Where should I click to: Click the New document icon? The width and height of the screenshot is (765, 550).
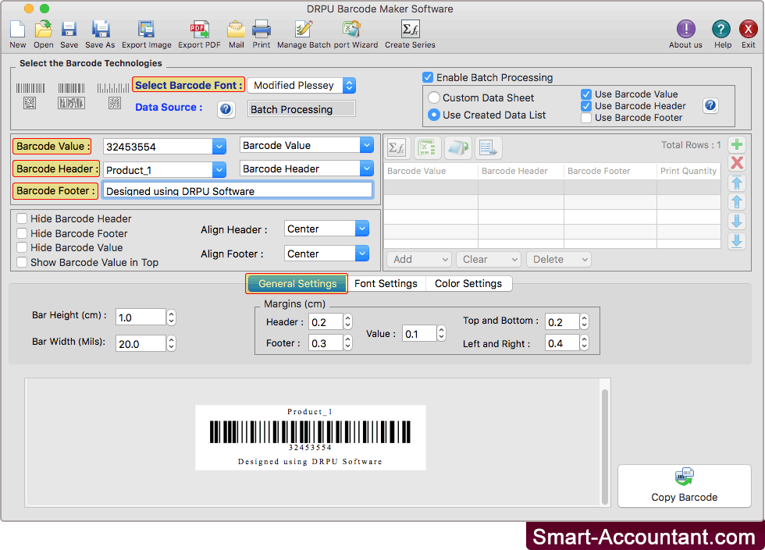pyautogui.click(x=17, y=30)
